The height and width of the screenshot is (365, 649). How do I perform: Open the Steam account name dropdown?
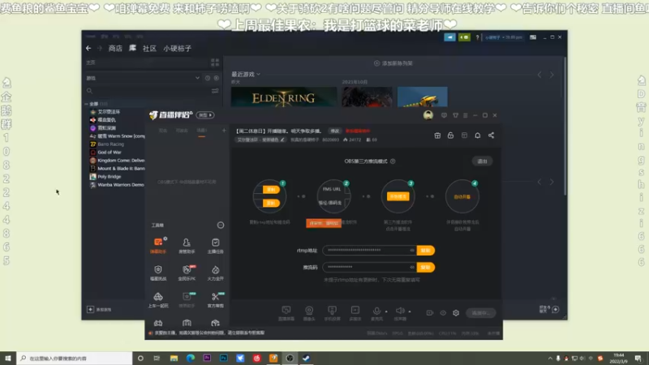pos(503,37)
